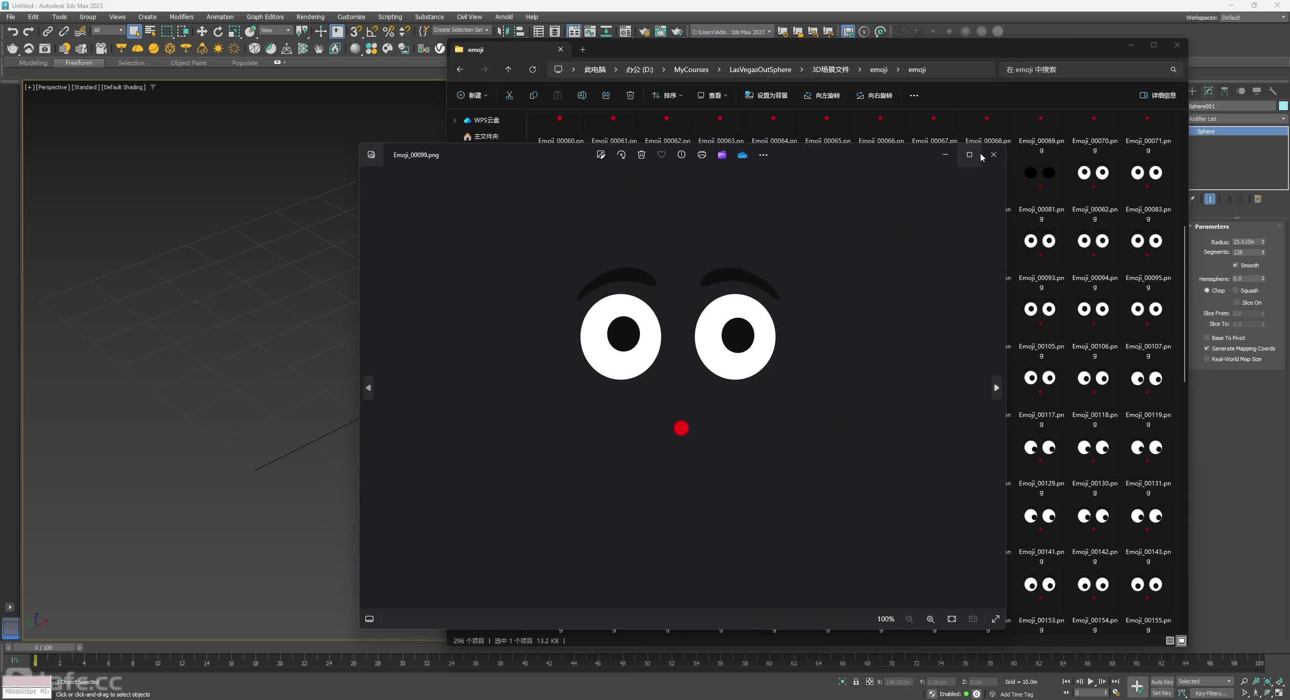Open the Hierarchy panel tab icon
1290x700 pixels.
coord(1224,91)
